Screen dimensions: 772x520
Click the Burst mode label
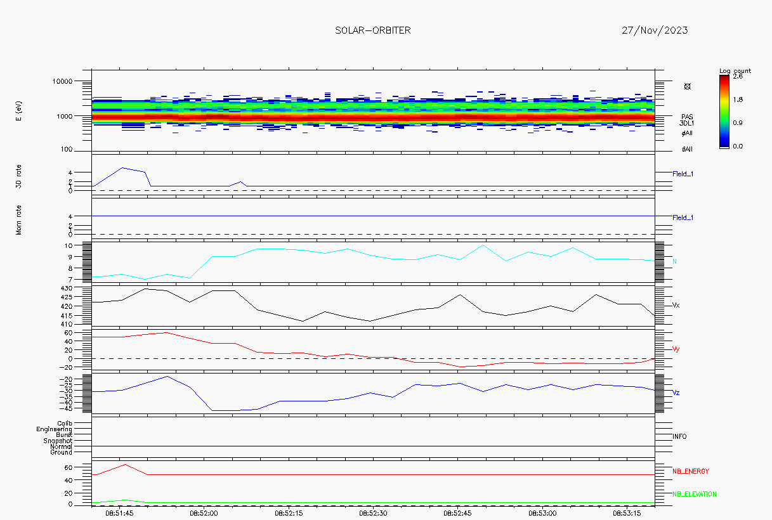64,435
